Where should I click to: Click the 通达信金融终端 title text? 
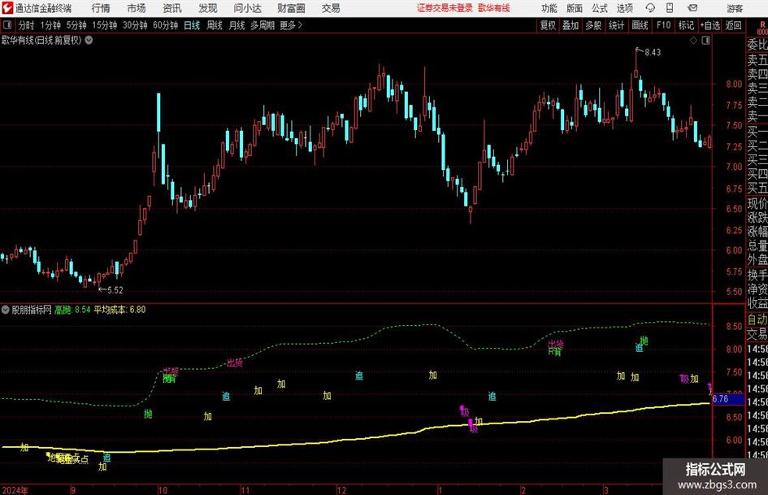[43, 8]
